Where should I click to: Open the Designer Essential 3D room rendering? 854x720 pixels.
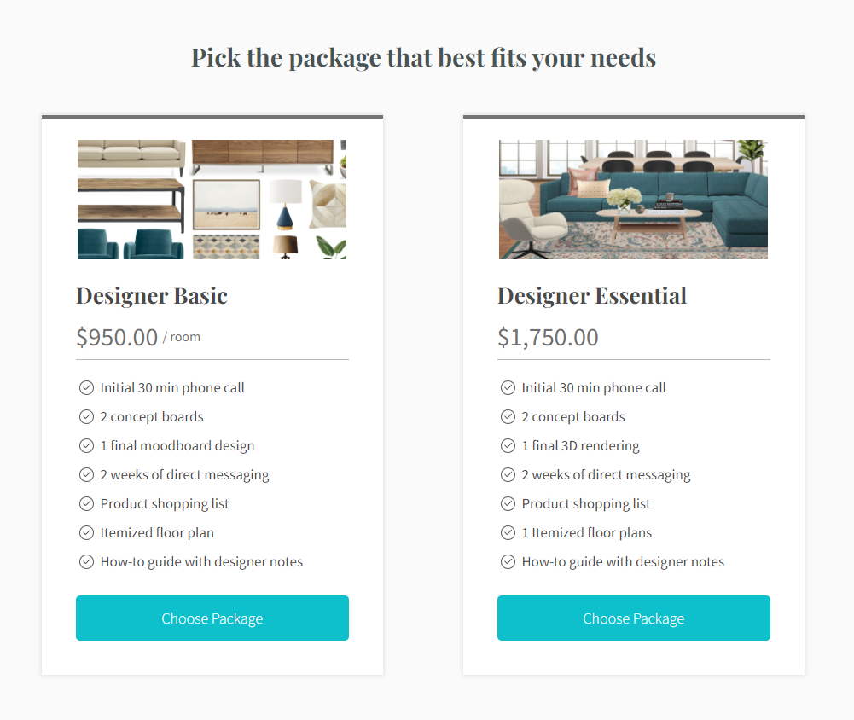tap(633, 200)
